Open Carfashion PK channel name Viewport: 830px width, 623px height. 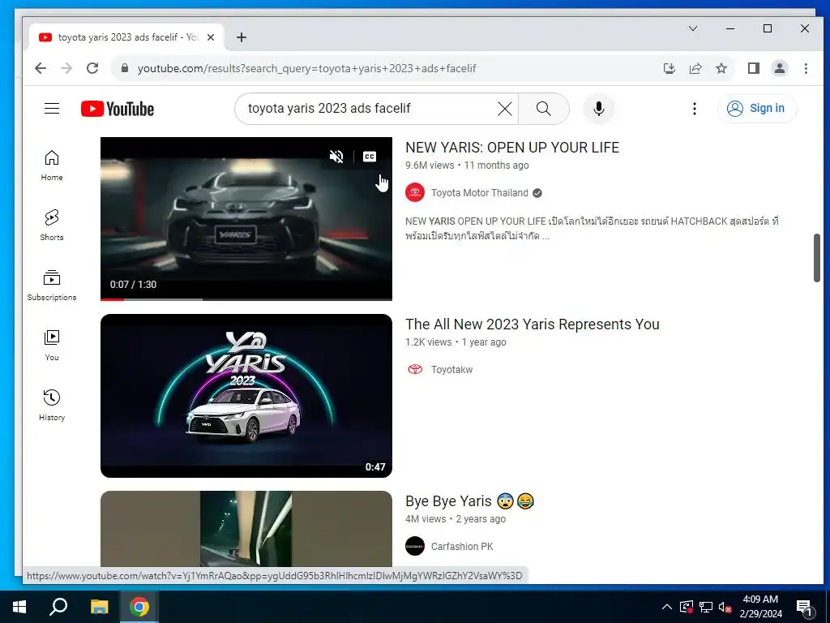click(x=461, y=546)
